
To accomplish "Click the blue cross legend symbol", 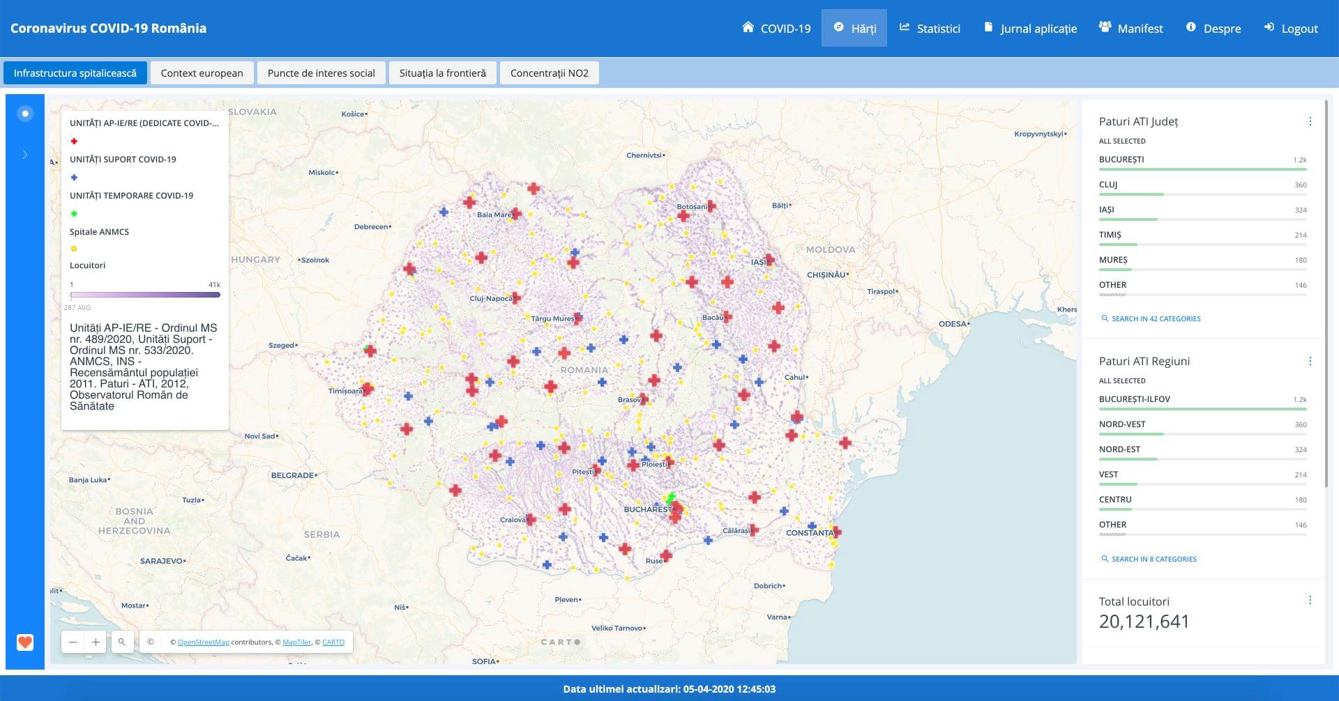I will (x=74, y=178).
